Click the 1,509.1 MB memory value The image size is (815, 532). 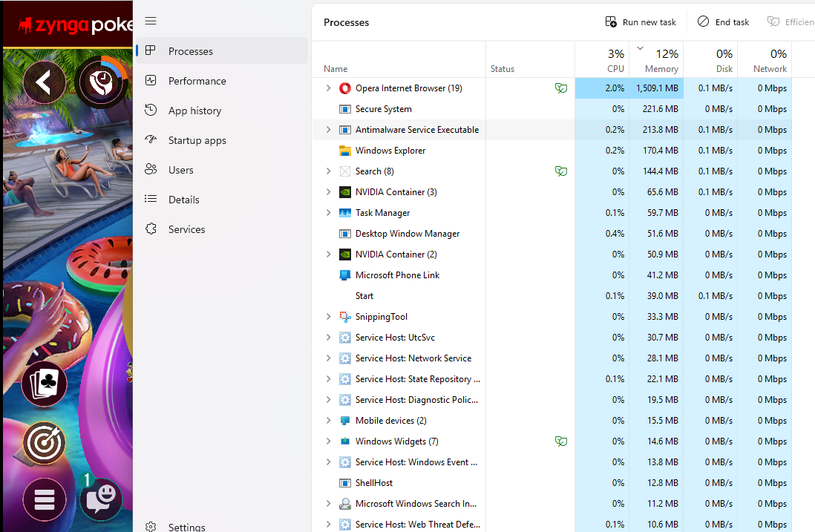pyautogui.click(x=656, y=88)
